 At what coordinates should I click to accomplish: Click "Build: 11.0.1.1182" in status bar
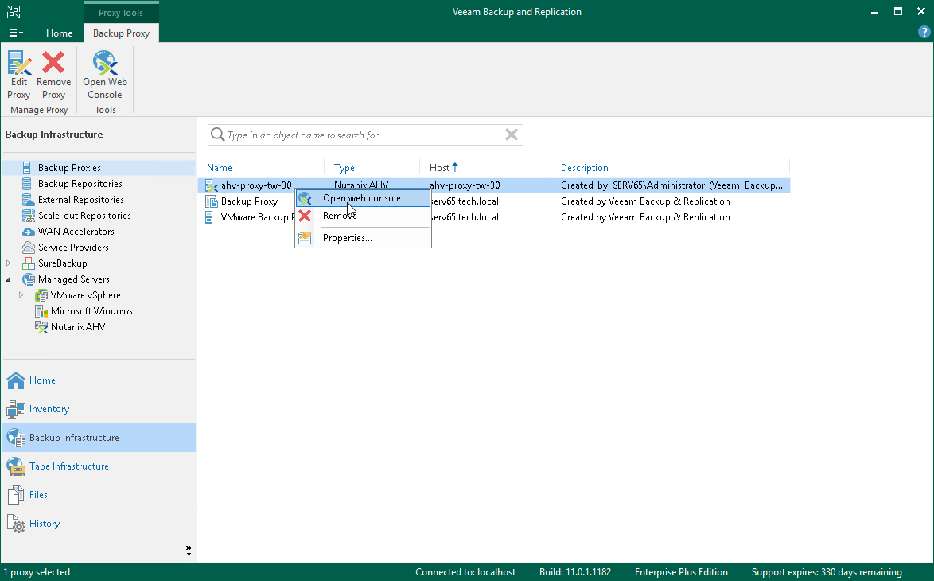tap(575, 572)
